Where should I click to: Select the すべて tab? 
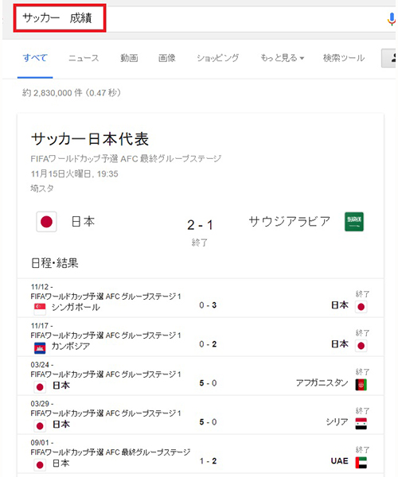point(35,58)
